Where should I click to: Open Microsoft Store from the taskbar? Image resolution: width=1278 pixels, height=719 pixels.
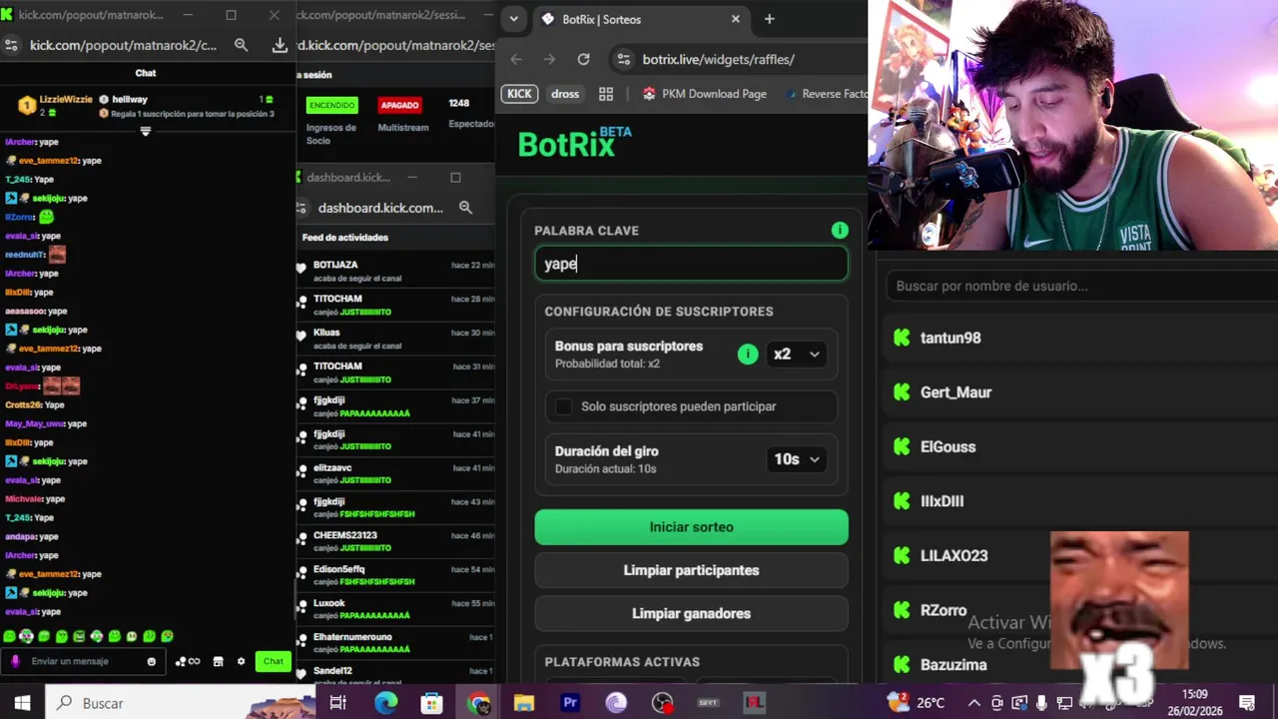[x=431, y=703]
